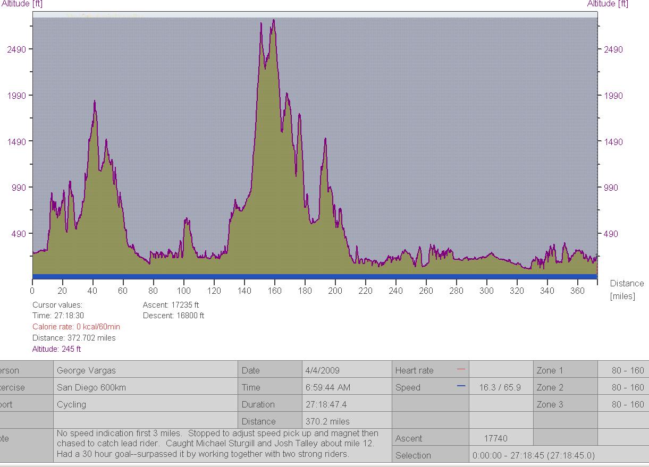This screenshot has height=467, width=649.
Task: Click the Selection time range value
Action: (x=533, y=455)
